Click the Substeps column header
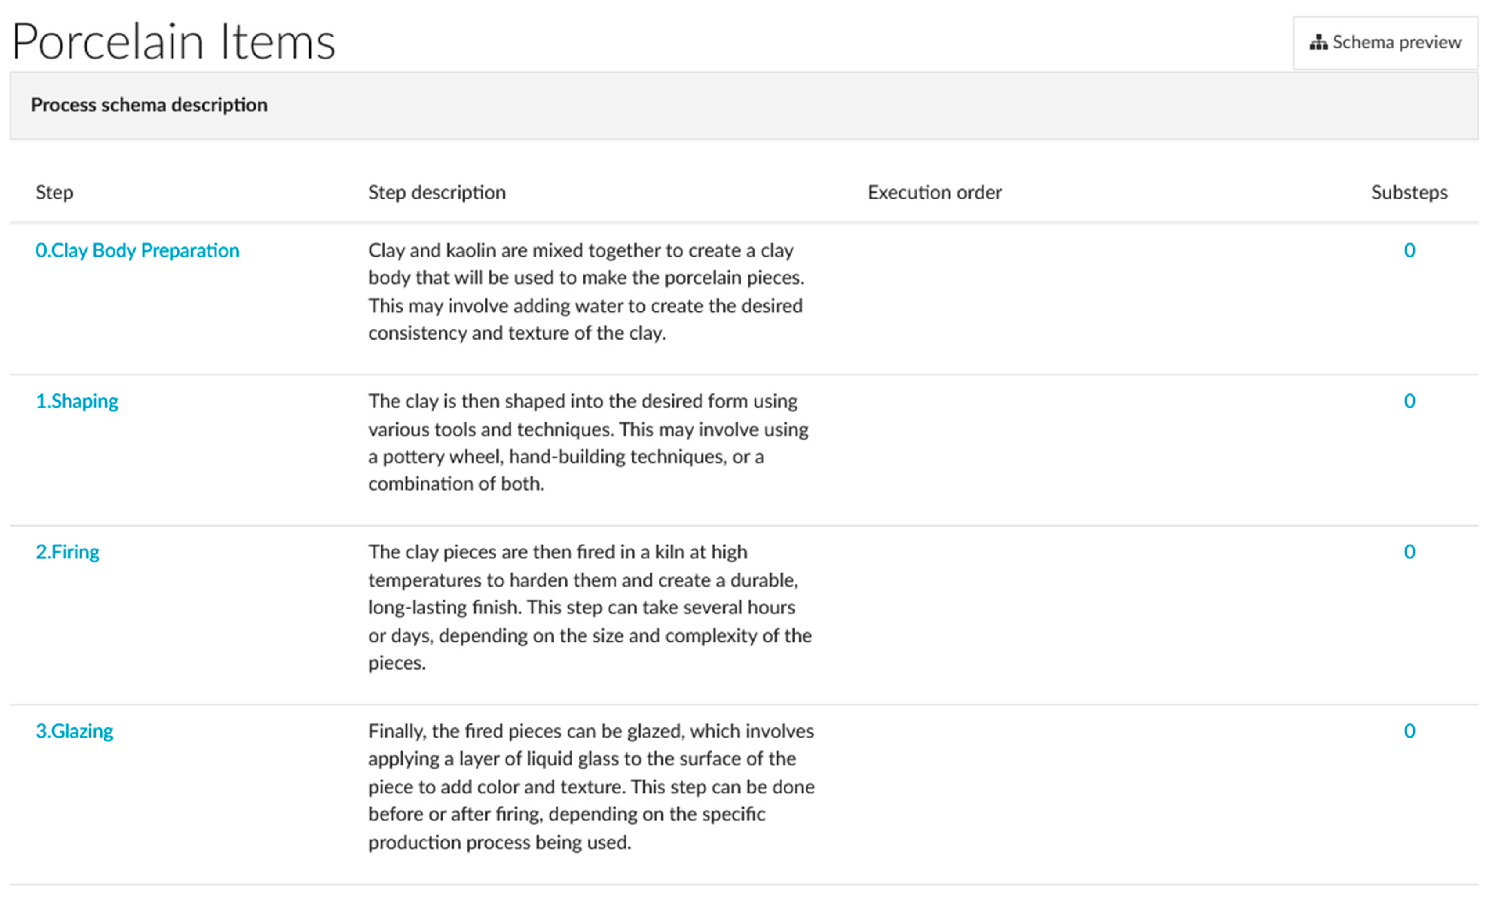The height and width of the screenshot is (898, 1500). click(x=1409, y=193)
